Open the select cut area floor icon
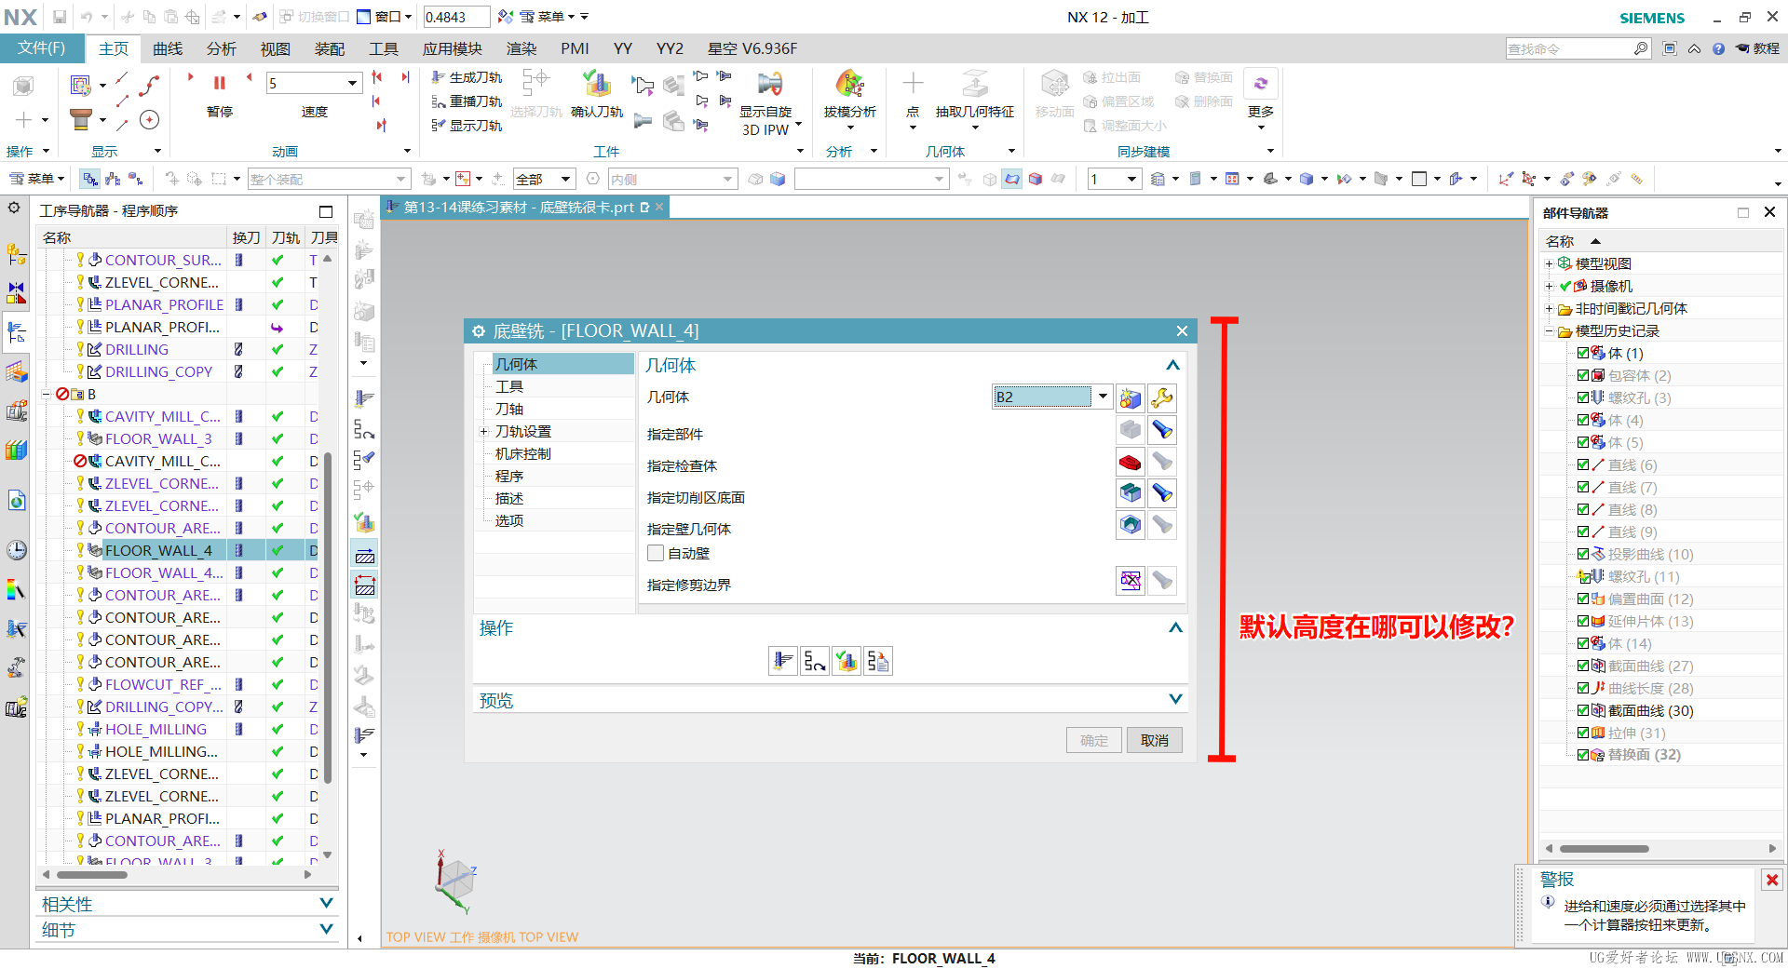This screenshot has height=969, width=1788. 1131,493
